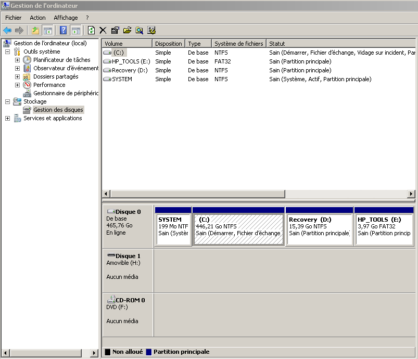Collapse the Stockage tree node
The height and width of the screenshot is (359, 418).
(x=7, y=101)
